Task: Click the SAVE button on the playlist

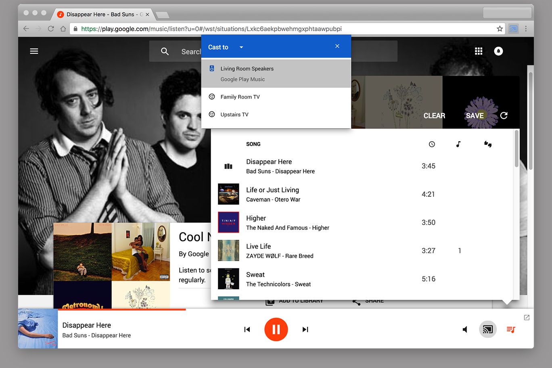Action: click(475, 116)
